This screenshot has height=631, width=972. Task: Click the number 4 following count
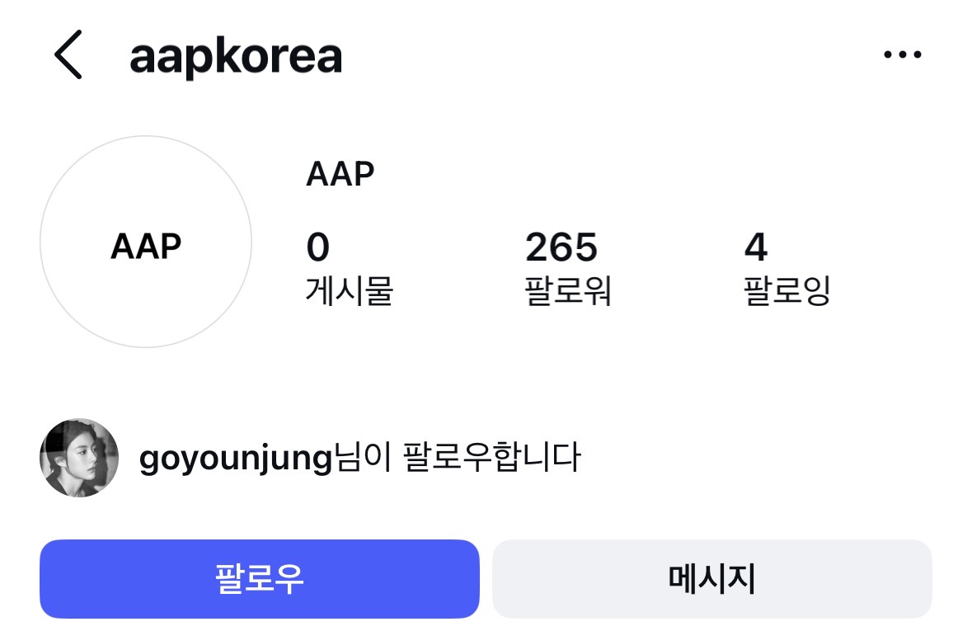click(x=755, y=247)
